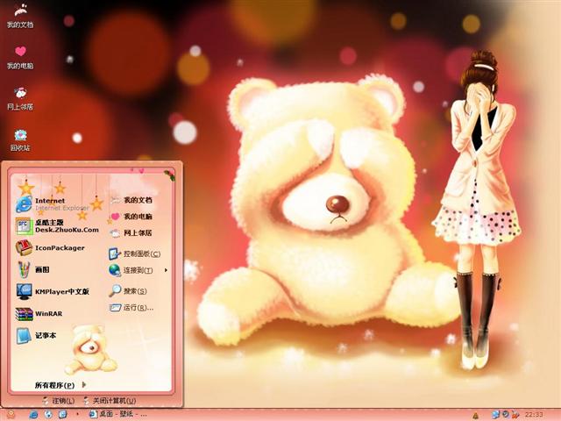Screen dimensions: 561x421
Task: Click the red tray icon beside the clock
Action: pos(515,415)
